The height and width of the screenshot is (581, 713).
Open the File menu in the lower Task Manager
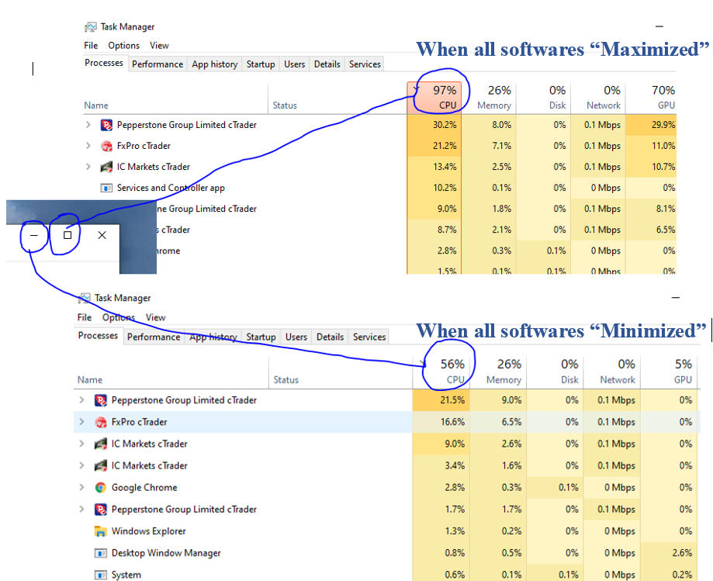click(85, 317)
